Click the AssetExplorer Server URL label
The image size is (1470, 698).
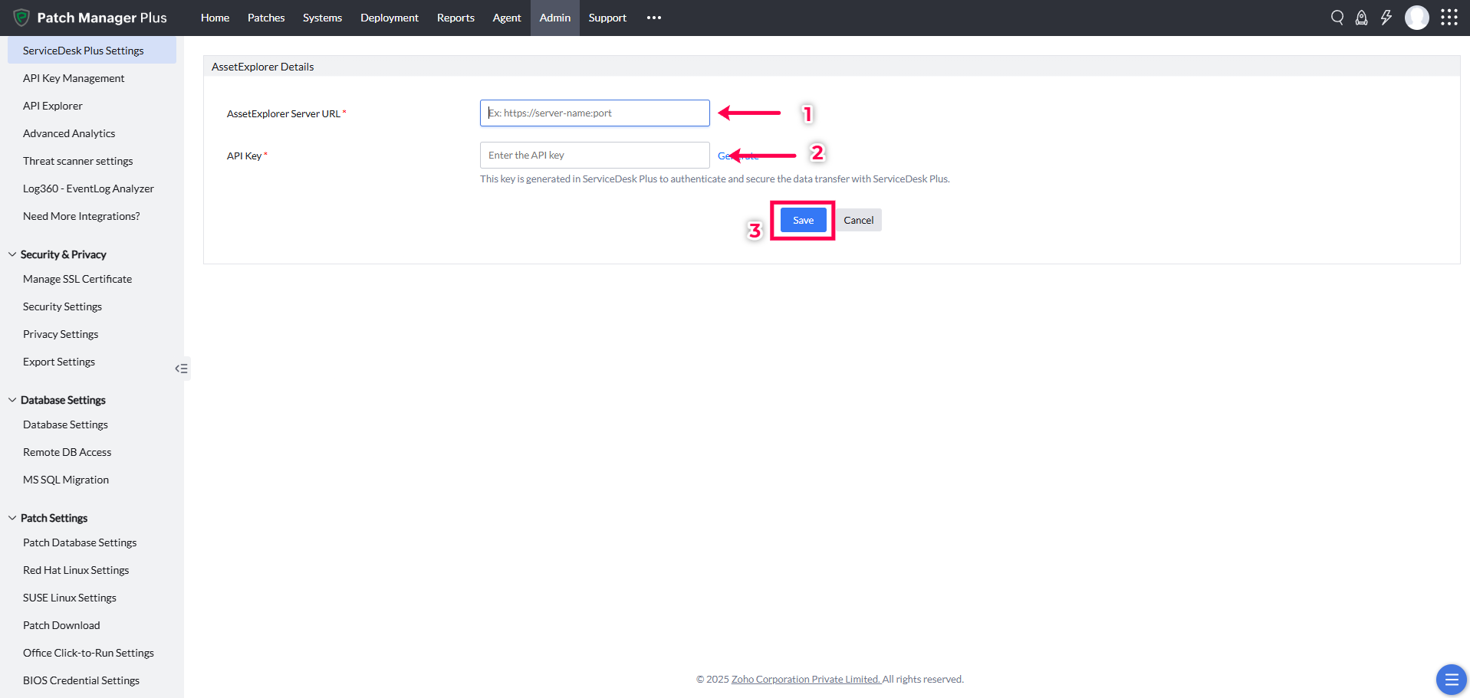click(284, 113)
